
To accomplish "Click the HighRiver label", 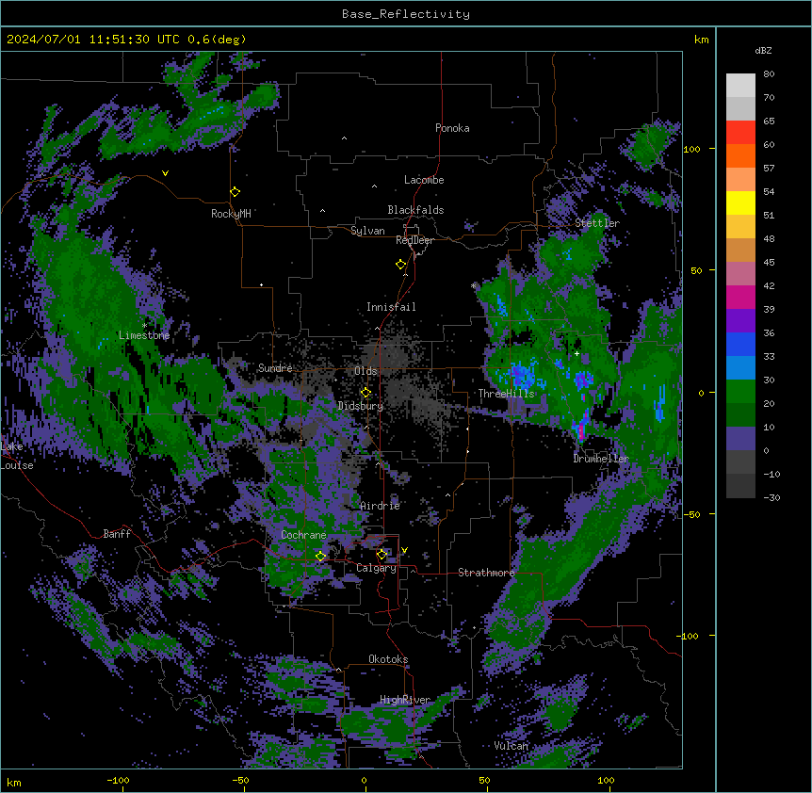I will coord(405,700).
